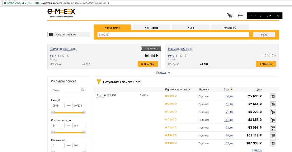Switch to the VIN - номер tab
The image size is (292, 152).
[x=151, y=28]
